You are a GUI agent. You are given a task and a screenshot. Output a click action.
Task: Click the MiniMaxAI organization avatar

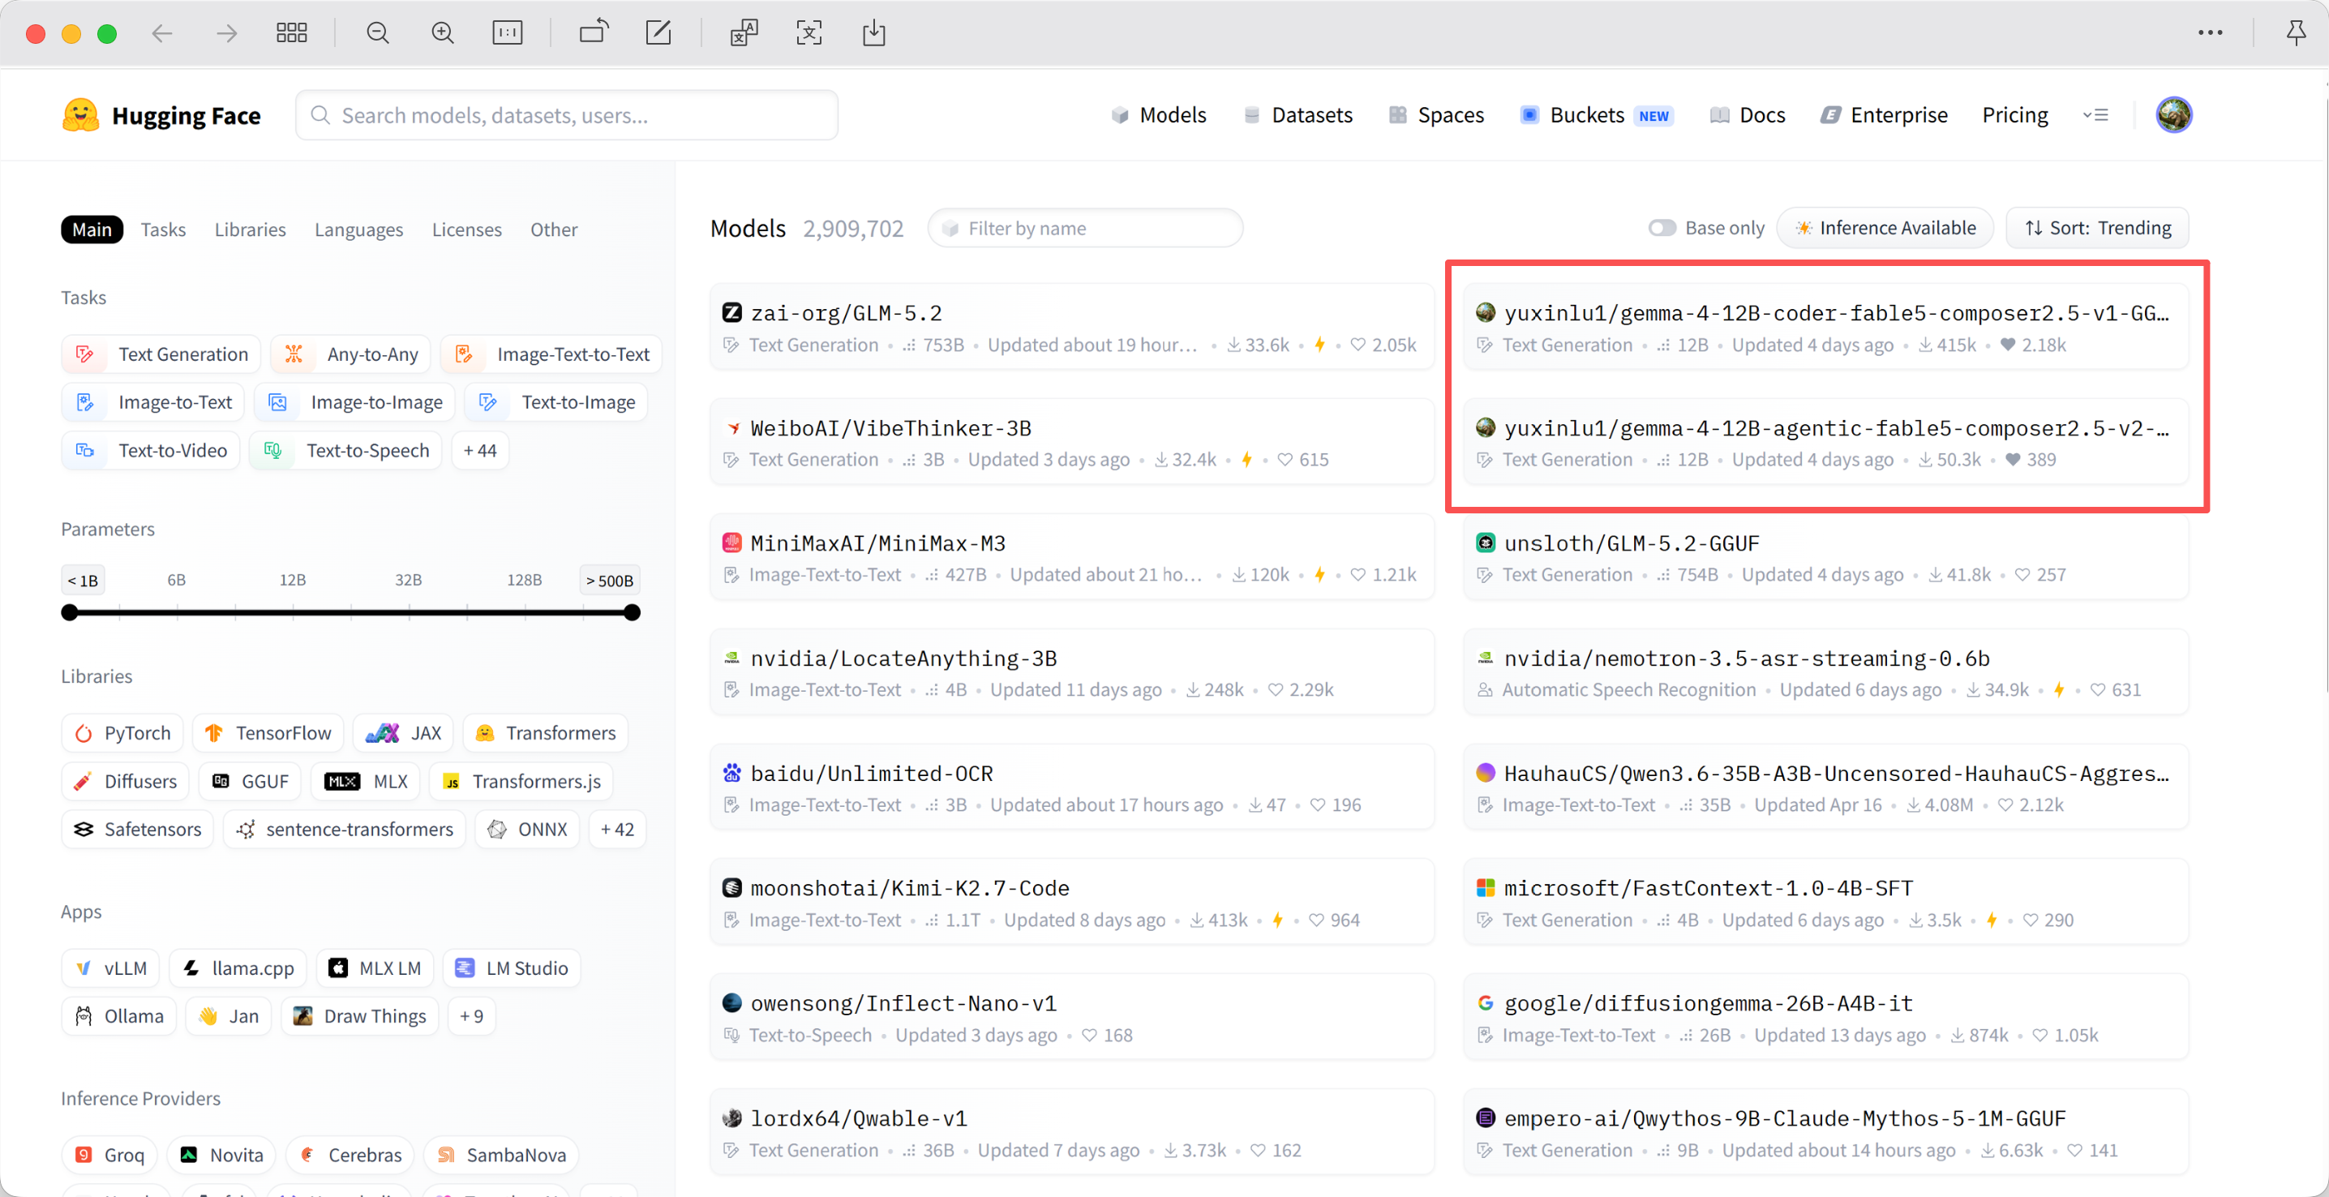[x=732, y=543]
